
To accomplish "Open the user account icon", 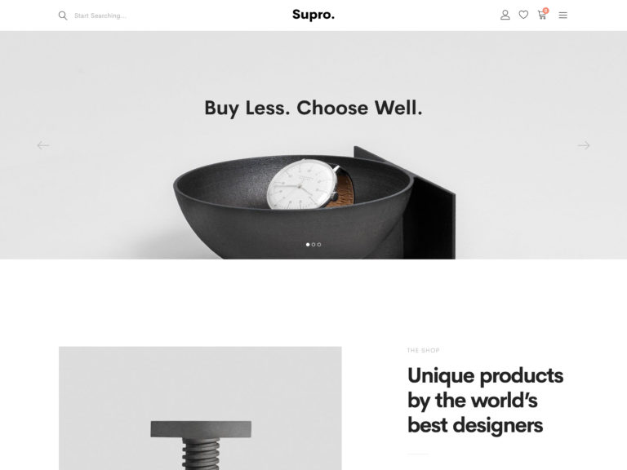I will (x=505, y=16).
